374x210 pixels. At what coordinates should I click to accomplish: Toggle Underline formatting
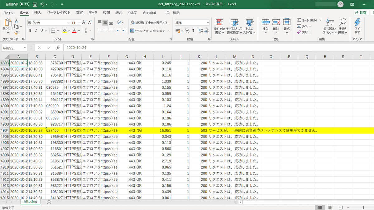(x=41, y=31)
